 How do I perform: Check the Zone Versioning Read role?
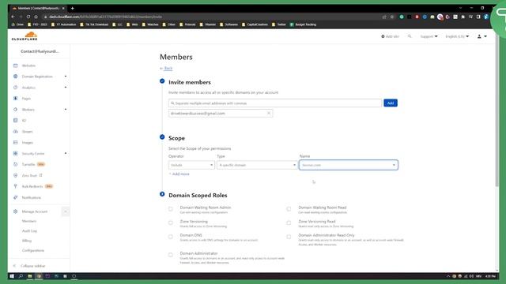click(x=289, y=222)
